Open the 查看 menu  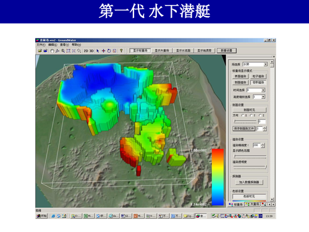pyautogui.click(x=64, y=45)
